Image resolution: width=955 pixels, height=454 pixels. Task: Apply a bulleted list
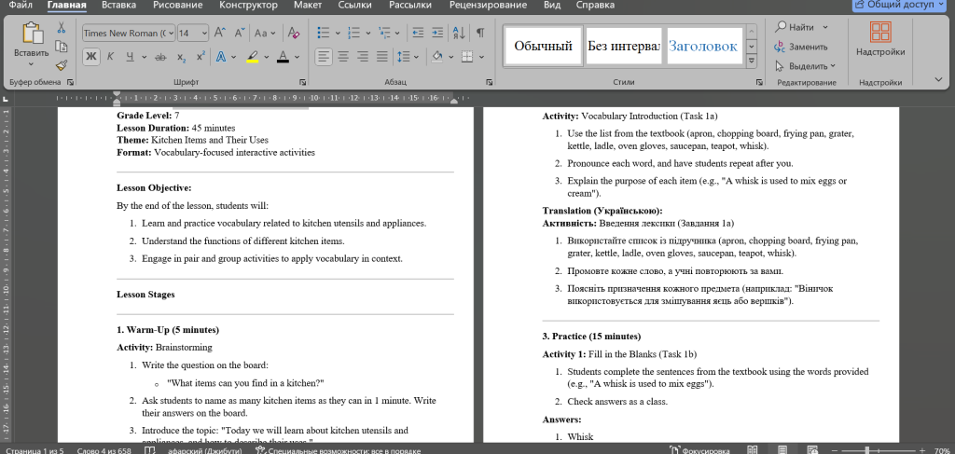coord(324,33)
